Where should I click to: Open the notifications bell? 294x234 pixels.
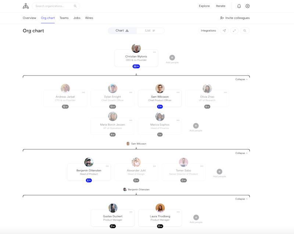click(x=239, y=6)
